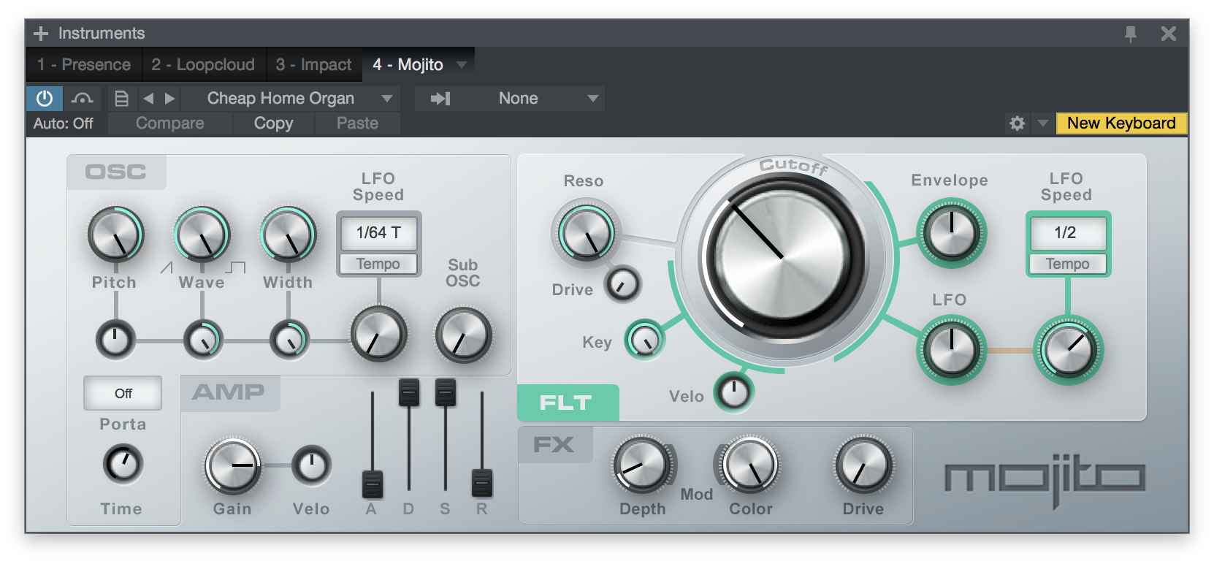Adjust the OSC Wave knob
Viewport: 1214px width, 564px height.
pyautogui.click(x=202, y=235)
